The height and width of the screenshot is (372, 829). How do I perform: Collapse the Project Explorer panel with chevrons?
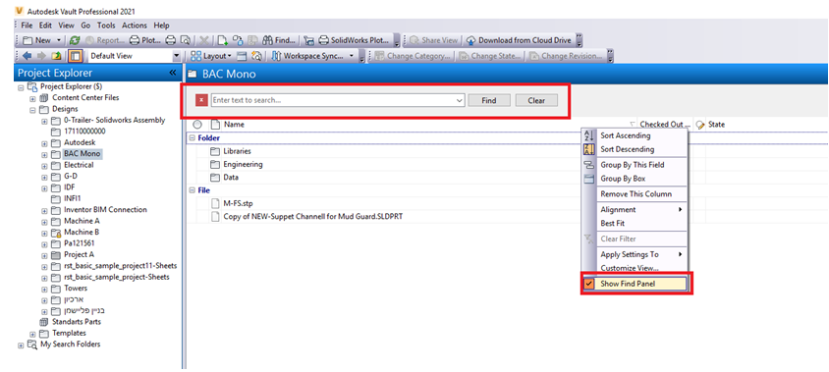173,73
